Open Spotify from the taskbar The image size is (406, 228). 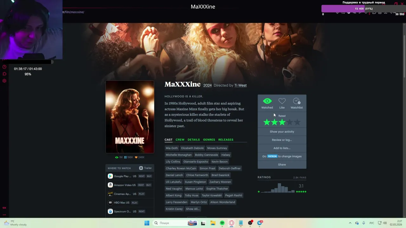(x=222, y=223)
